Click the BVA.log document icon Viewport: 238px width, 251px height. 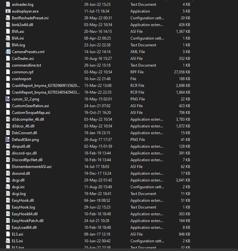tap(8, 45)
